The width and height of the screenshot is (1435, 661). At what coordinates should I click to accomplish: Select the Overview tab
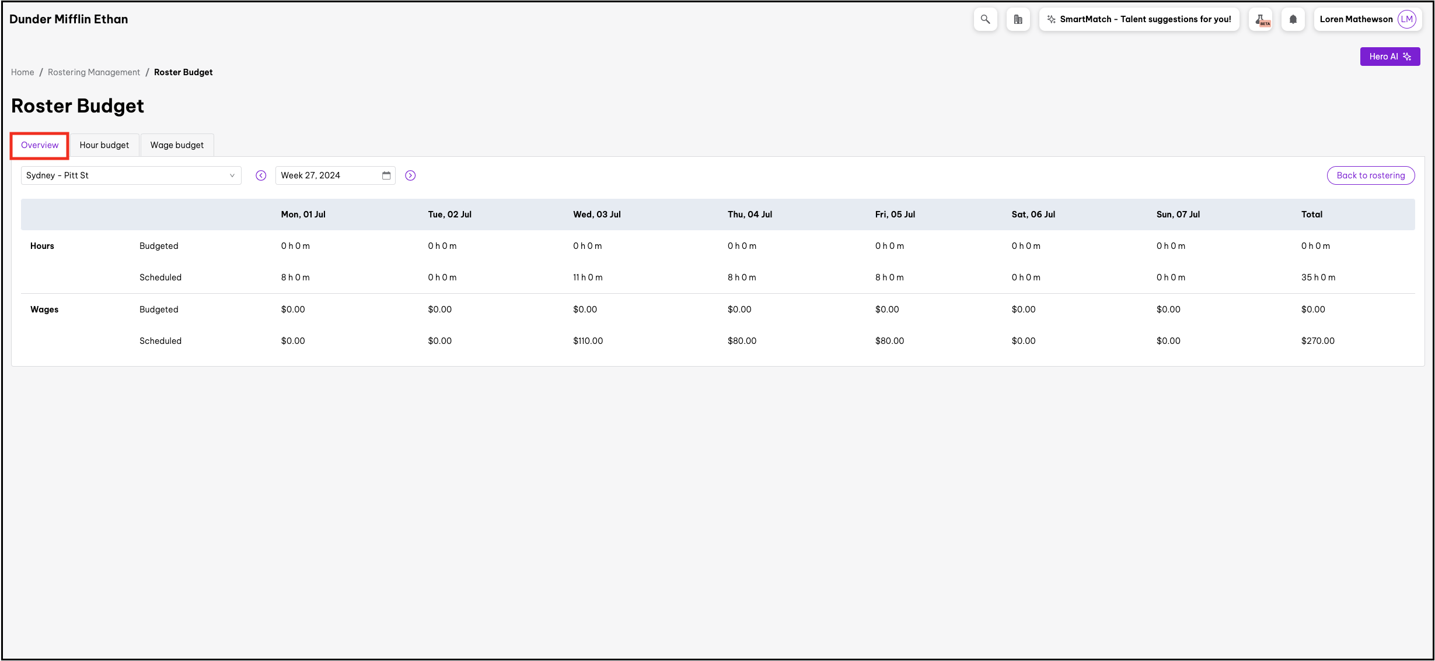[x=40, y=145]
